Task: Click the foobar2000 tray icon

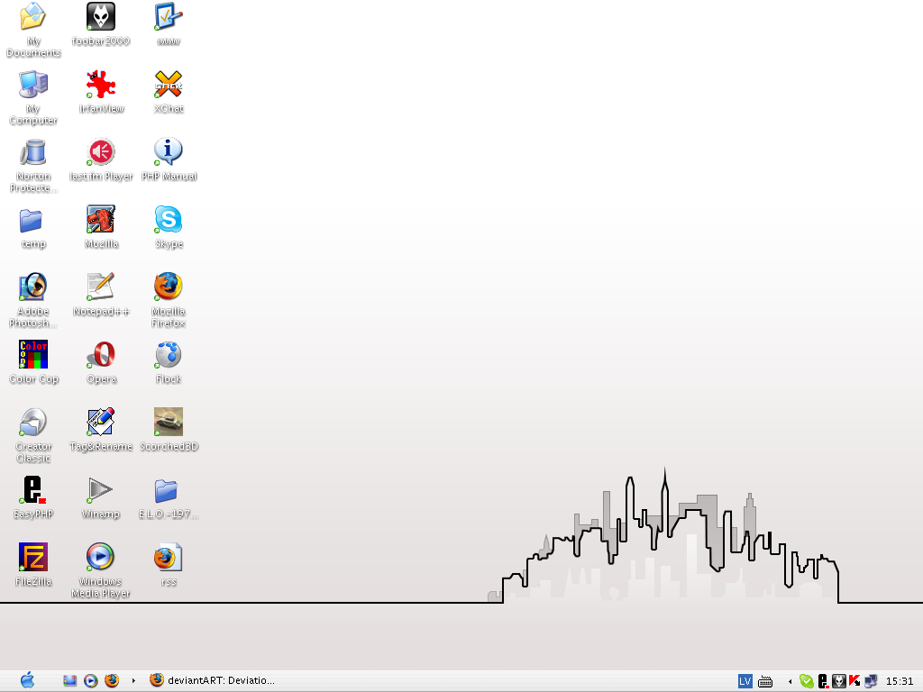Action: click(x=839, y=681)
